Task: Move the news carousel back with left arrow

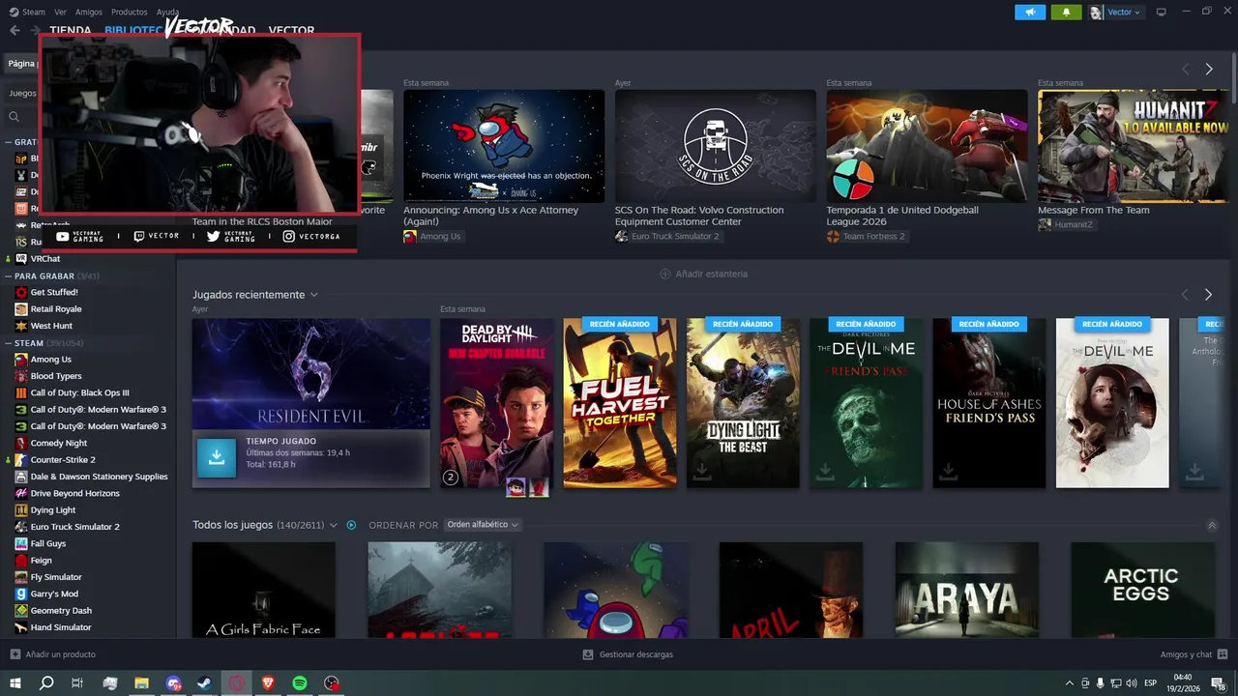Action: point(1186,69)
